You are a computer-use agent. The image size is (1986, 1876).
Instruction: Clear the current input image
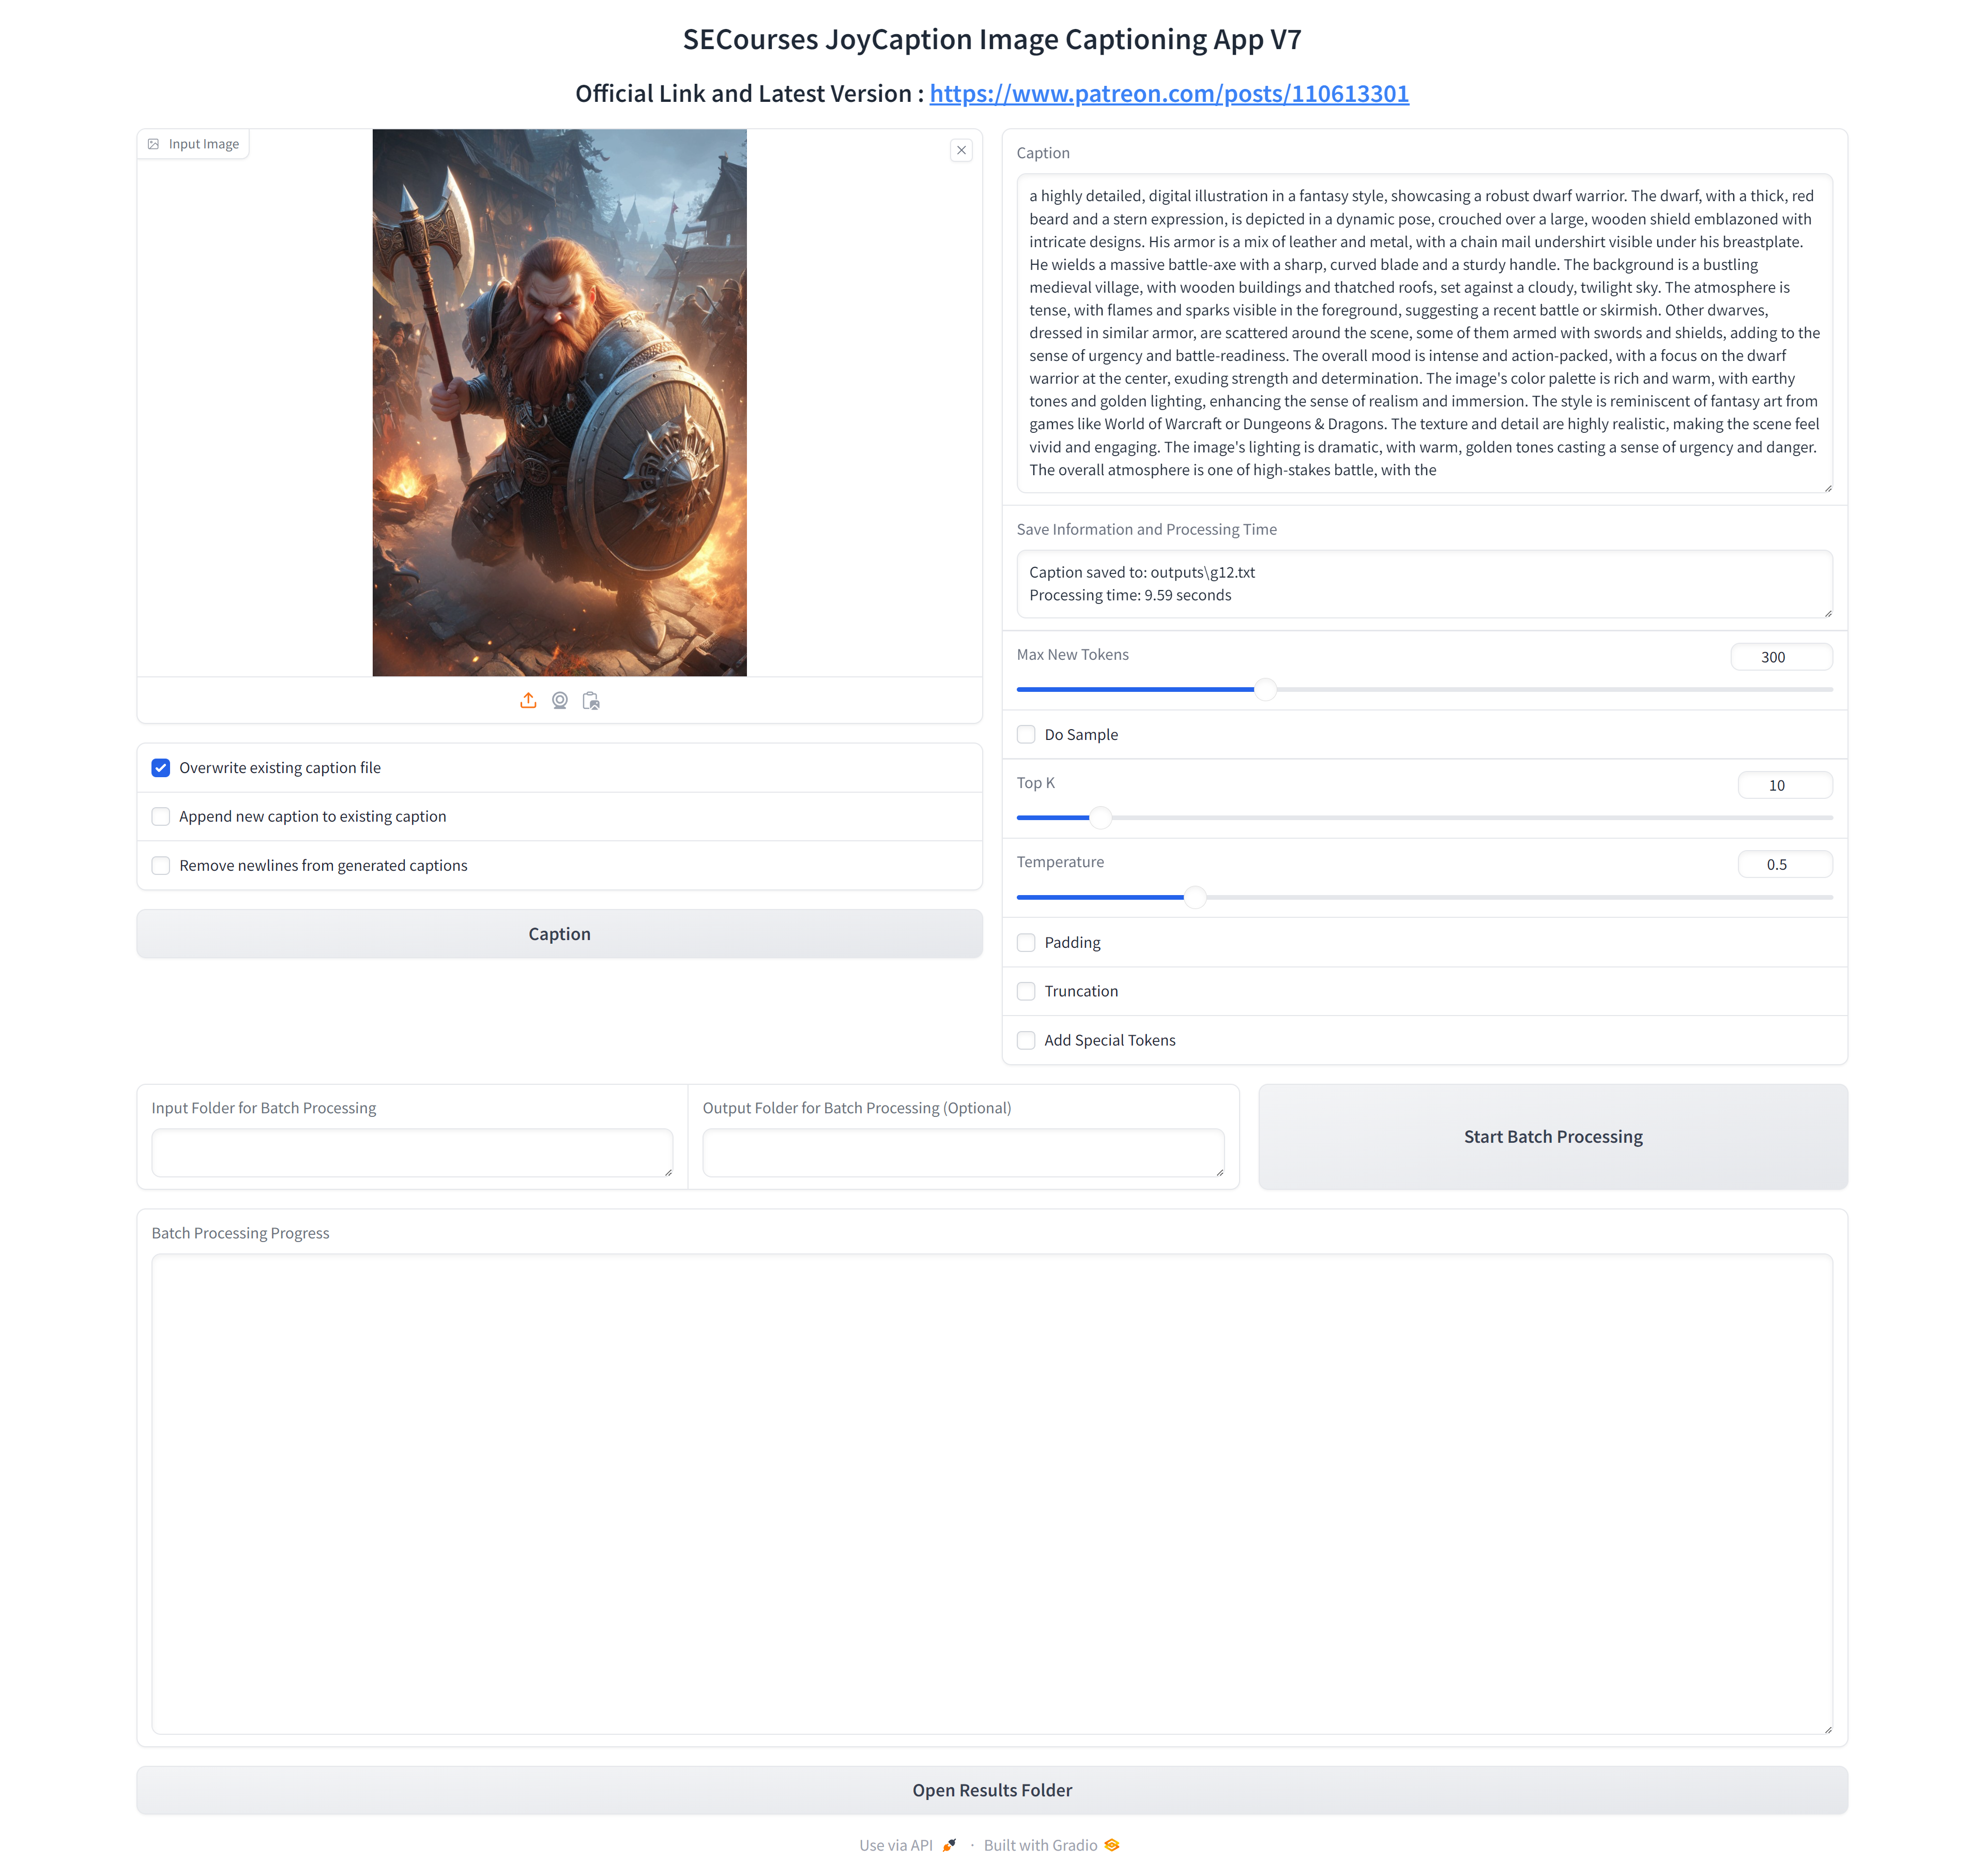[960, 150]
